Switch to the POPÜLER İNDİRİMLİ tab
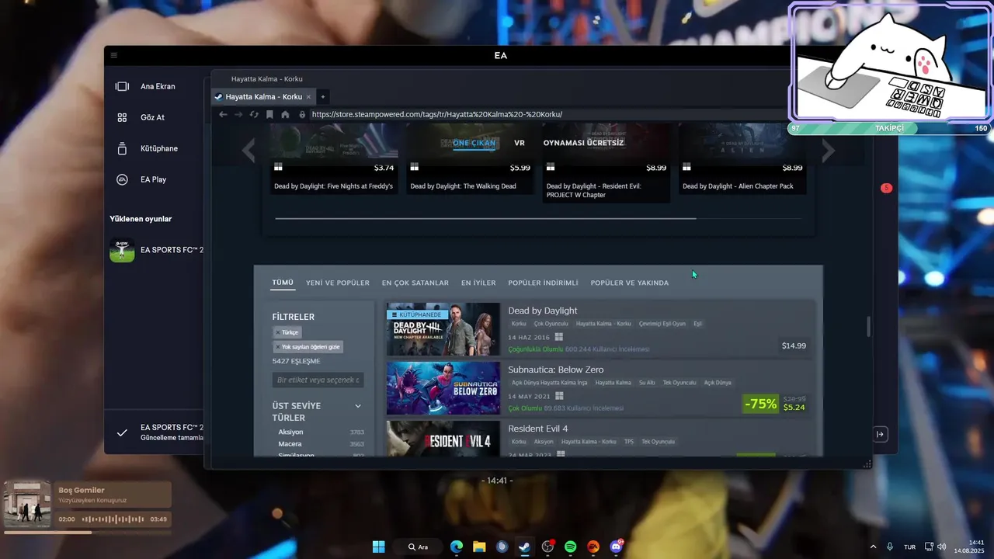 pos(543,283)
